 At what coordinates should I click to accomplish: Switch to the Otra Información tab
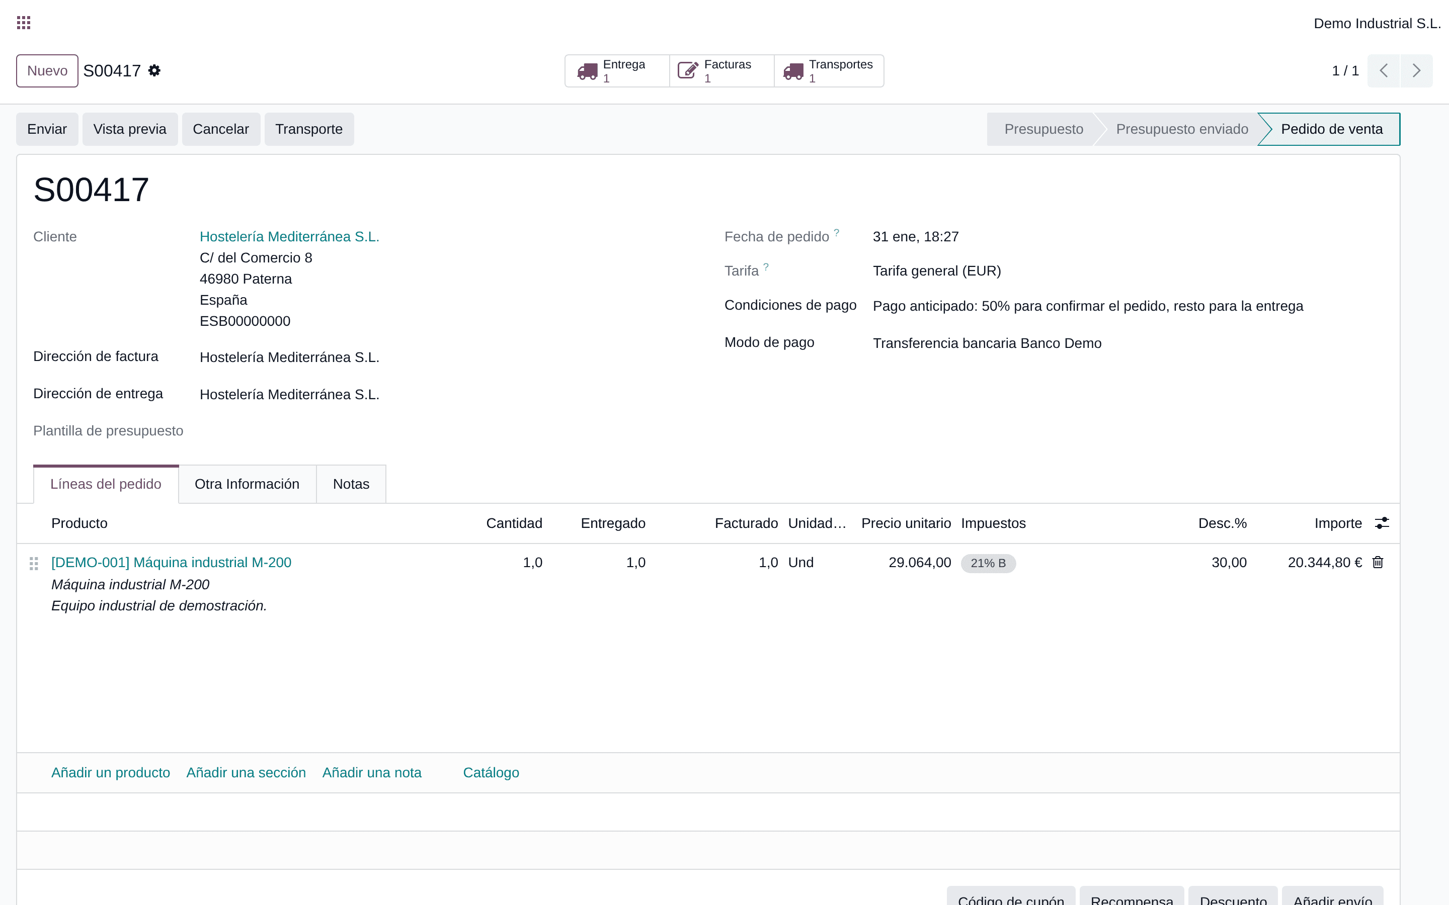pyautogui.click(x=248, y=484)
